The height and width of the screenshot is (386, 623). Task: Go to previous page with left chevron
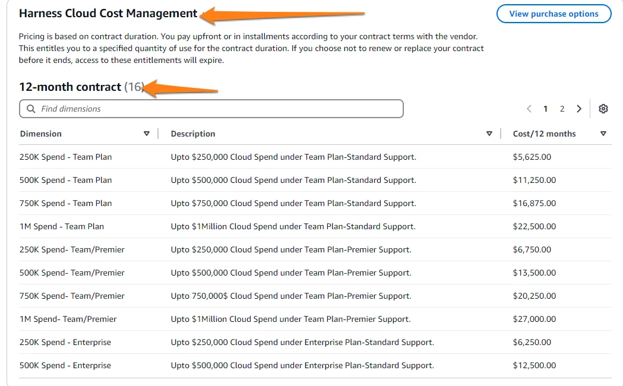(529, 109)
